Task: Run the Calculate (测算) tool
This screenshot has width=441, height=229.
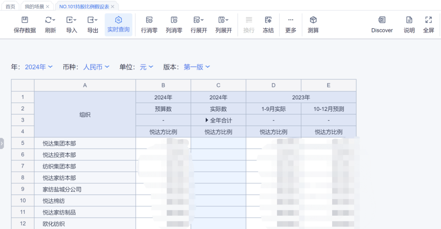Action: 313,20
